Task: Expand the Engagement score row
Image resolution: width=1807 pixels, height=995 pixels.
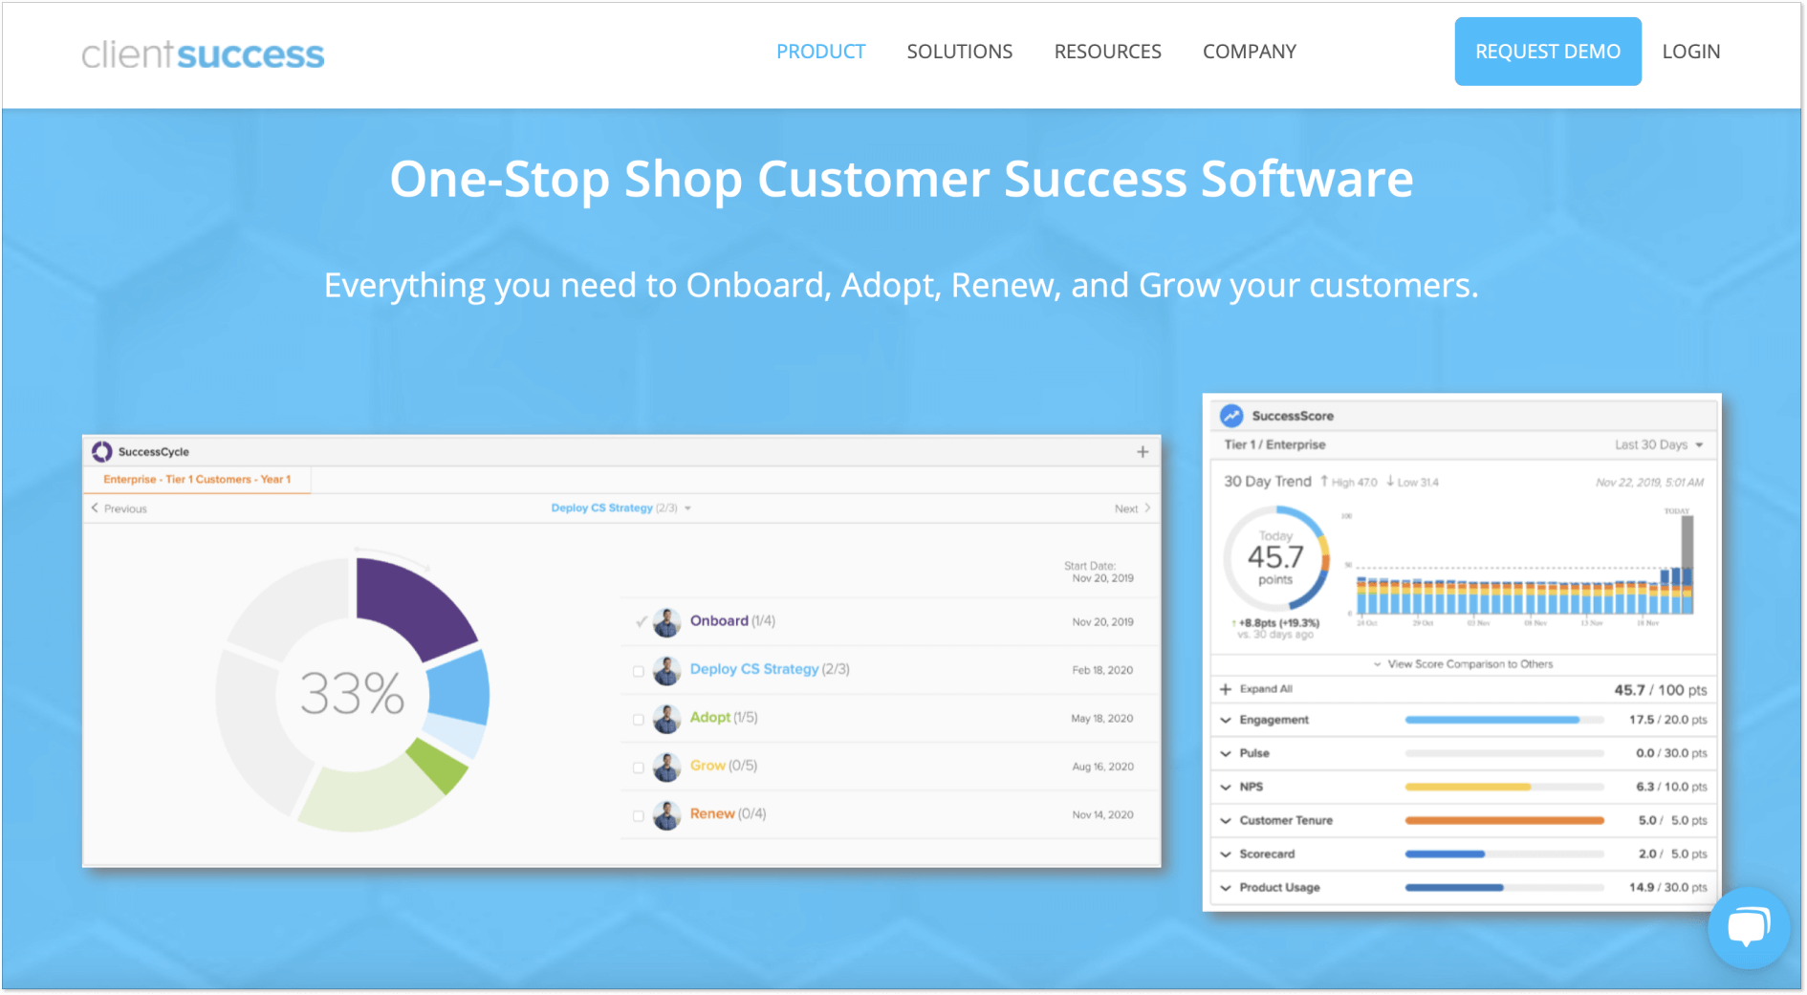Action: [x=1226, y=720]
